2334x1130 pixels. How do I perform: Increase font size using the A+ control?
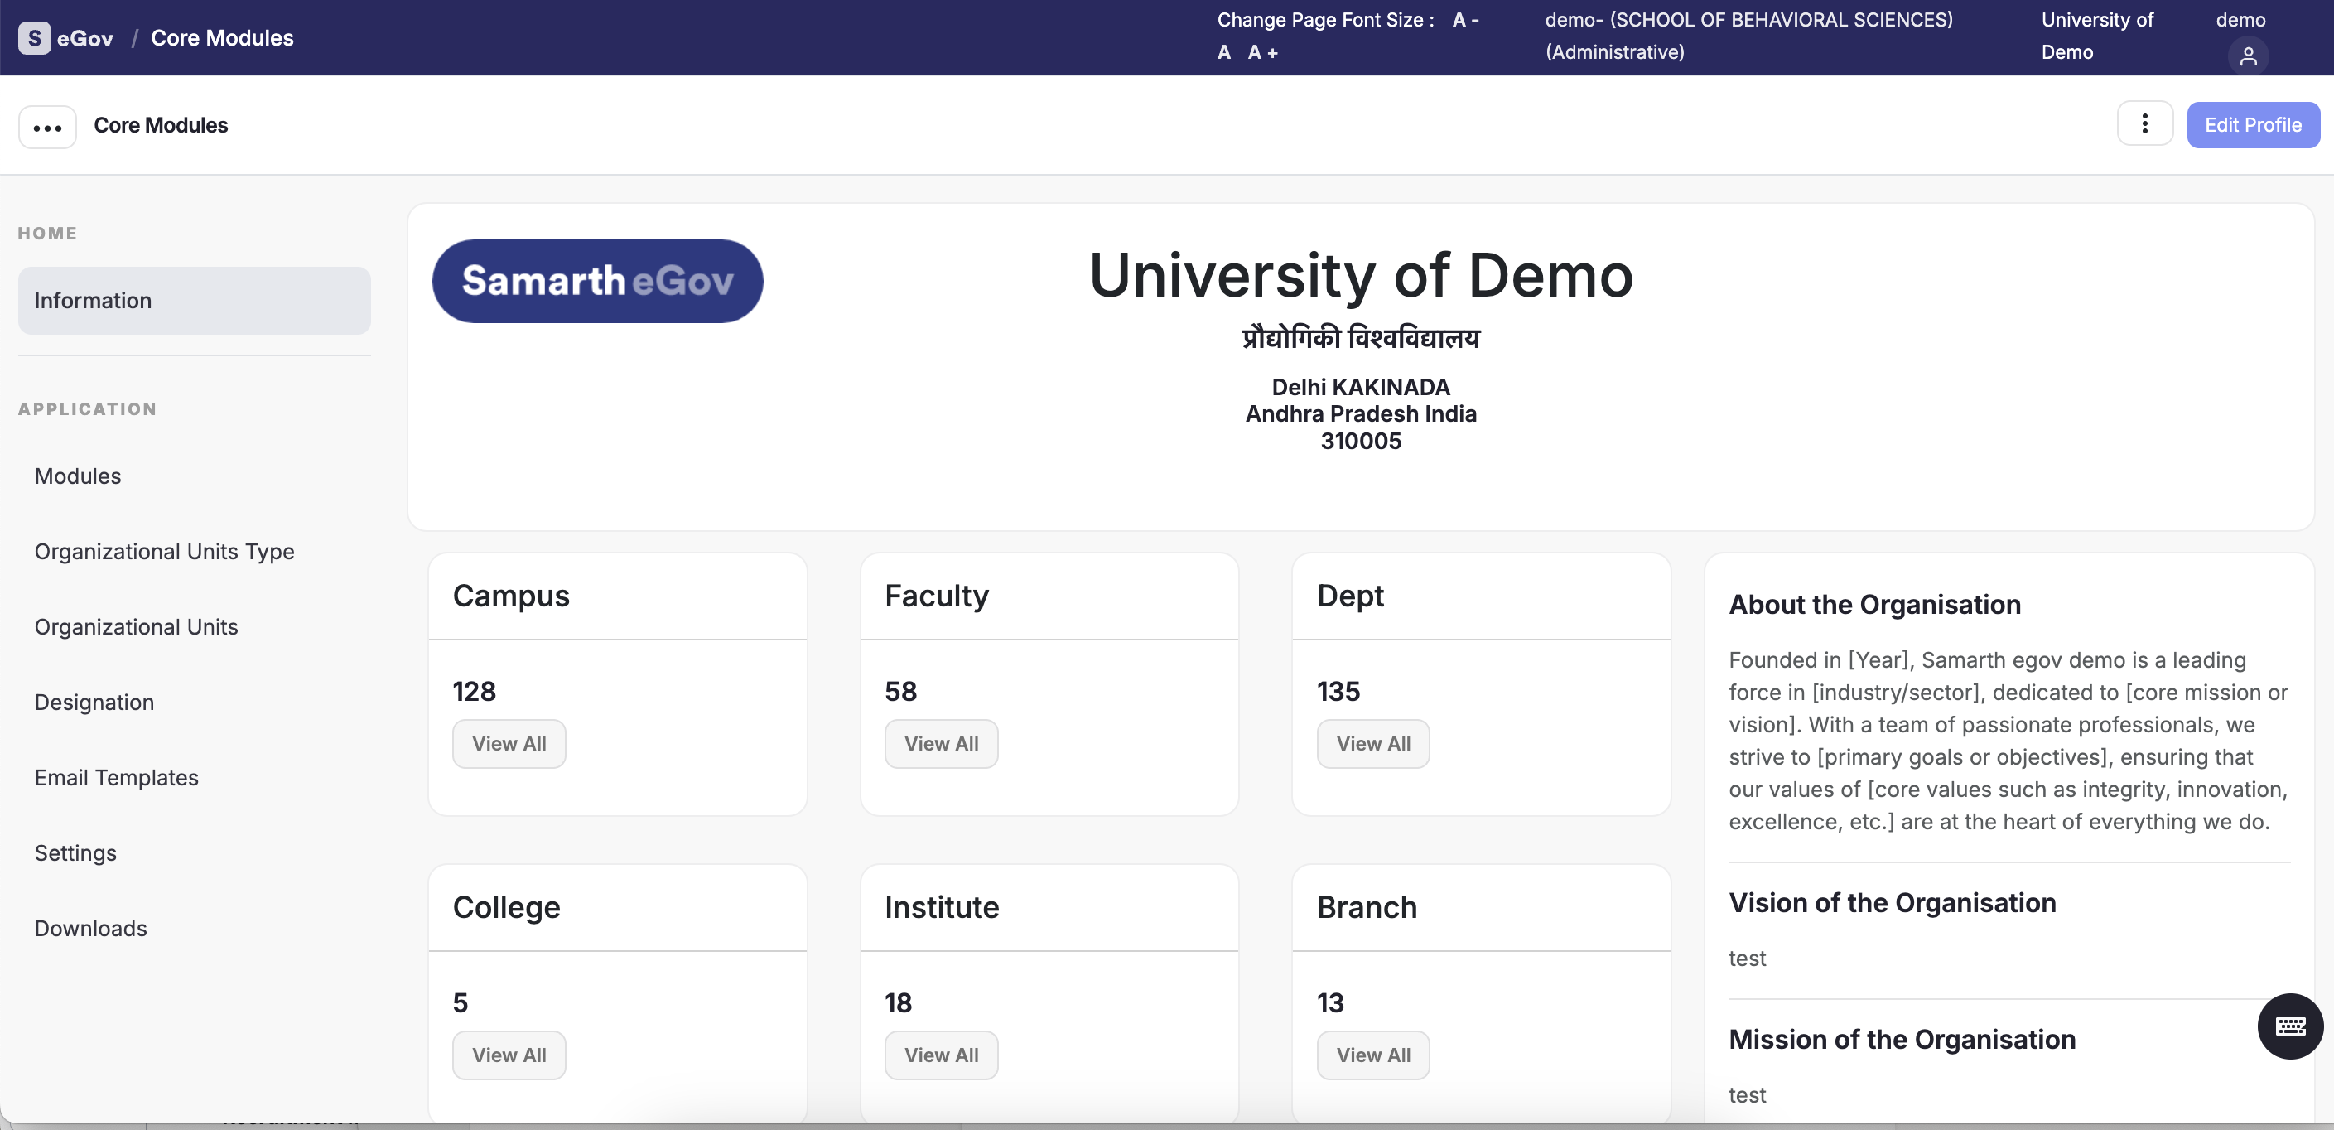(x=1261, y=51)
